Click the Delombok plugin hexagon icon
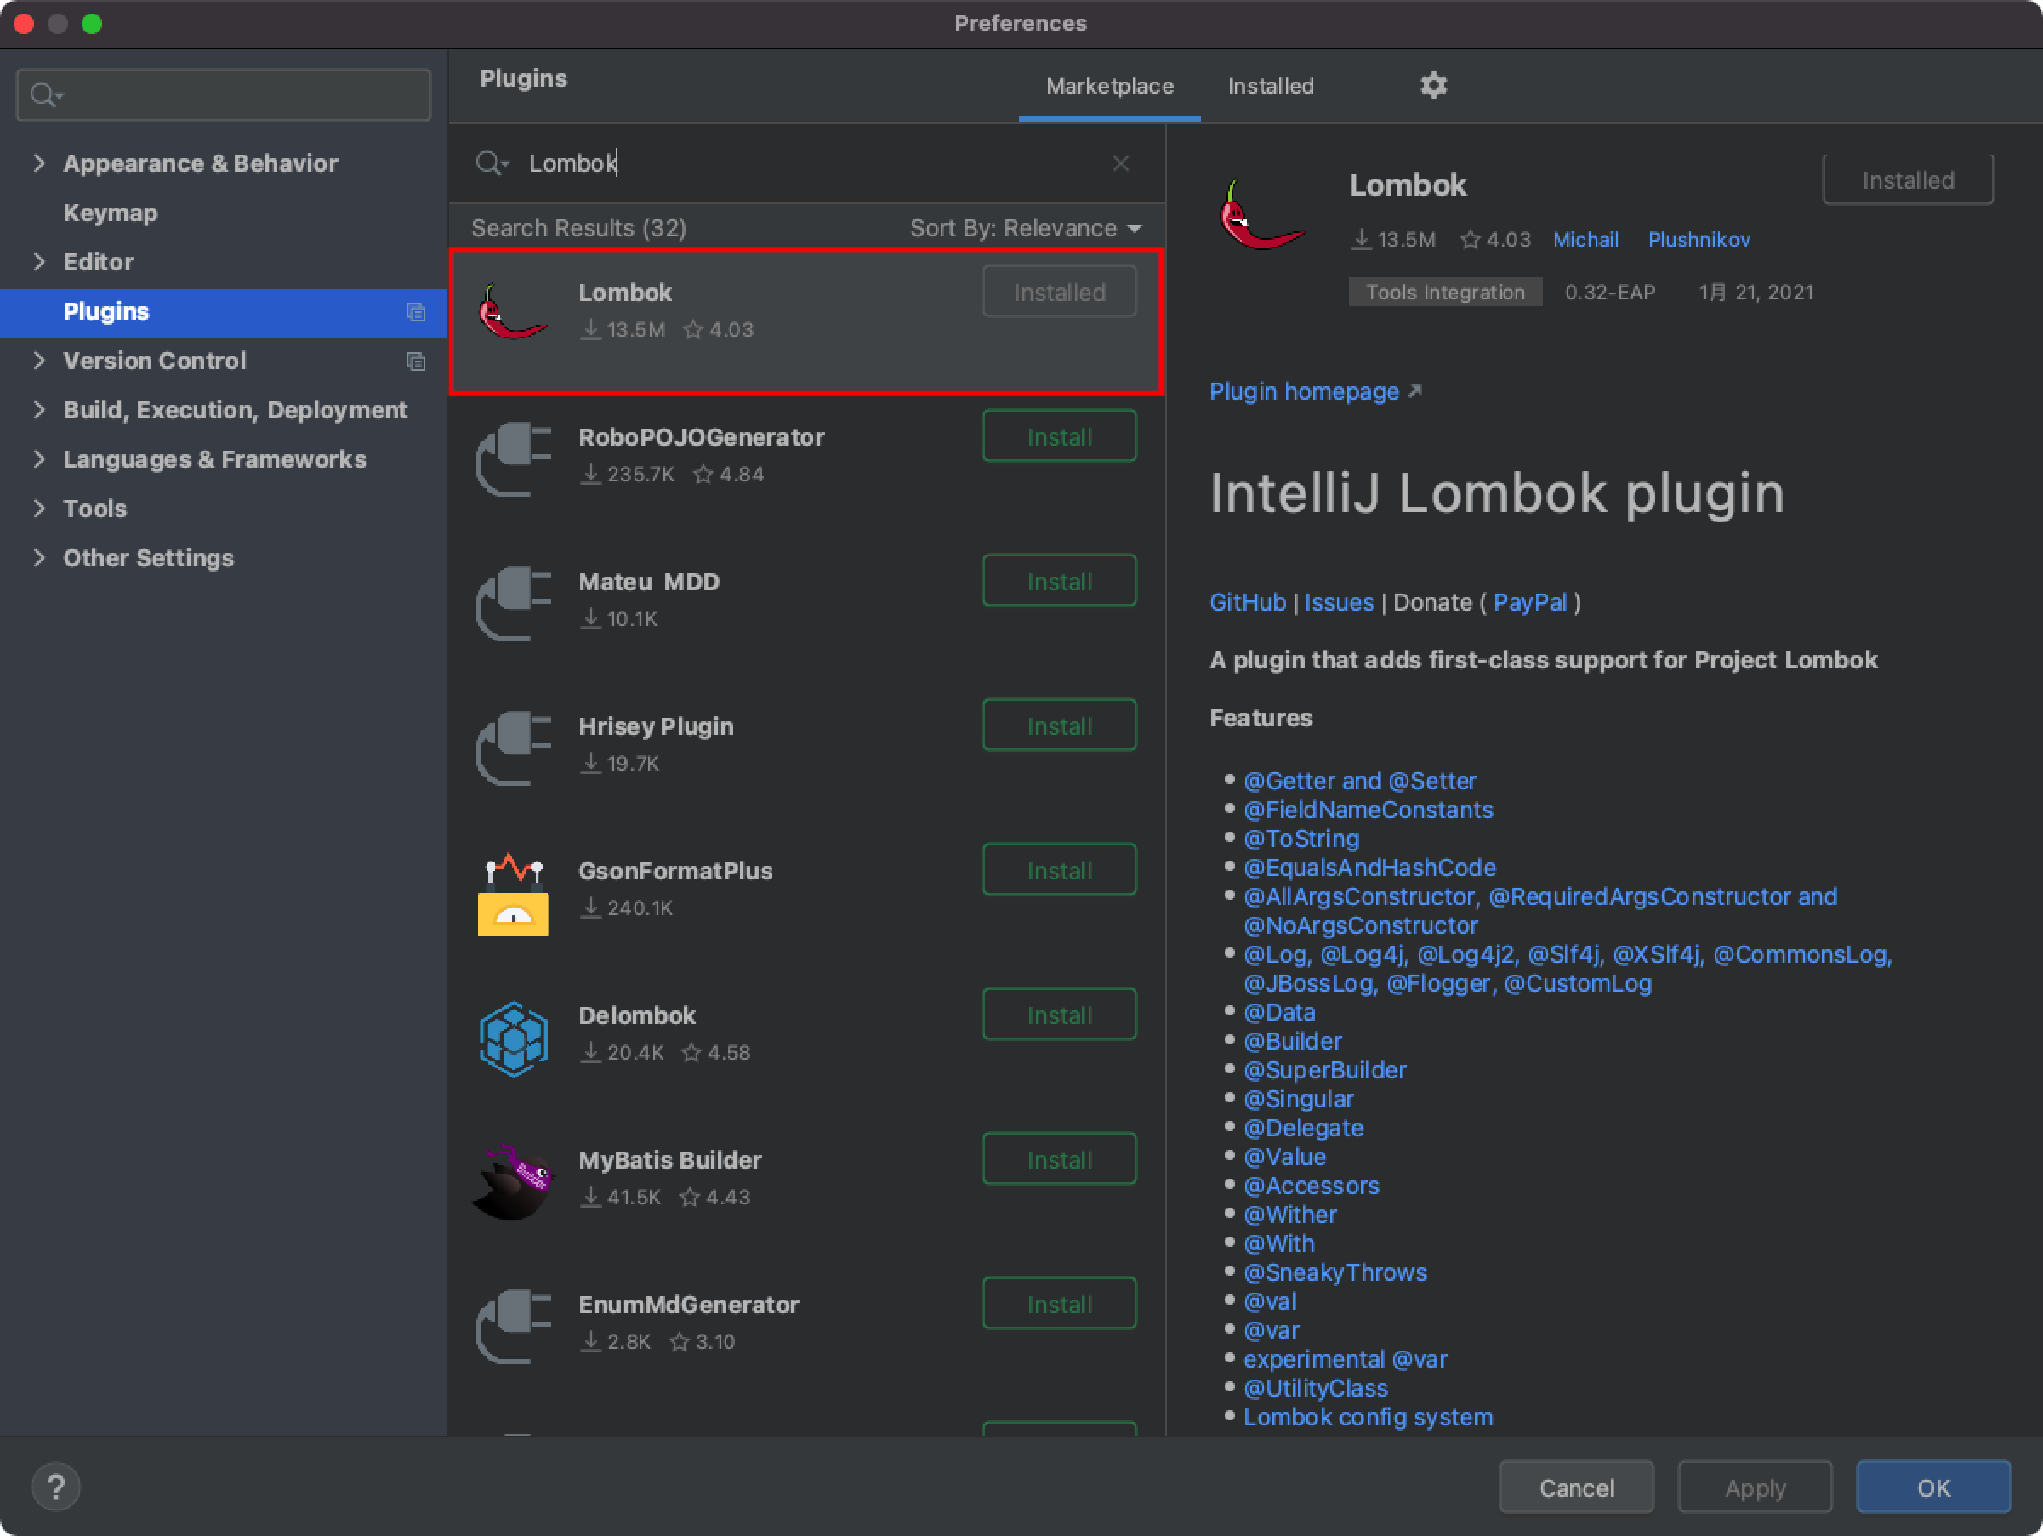 click(514, 1038)
